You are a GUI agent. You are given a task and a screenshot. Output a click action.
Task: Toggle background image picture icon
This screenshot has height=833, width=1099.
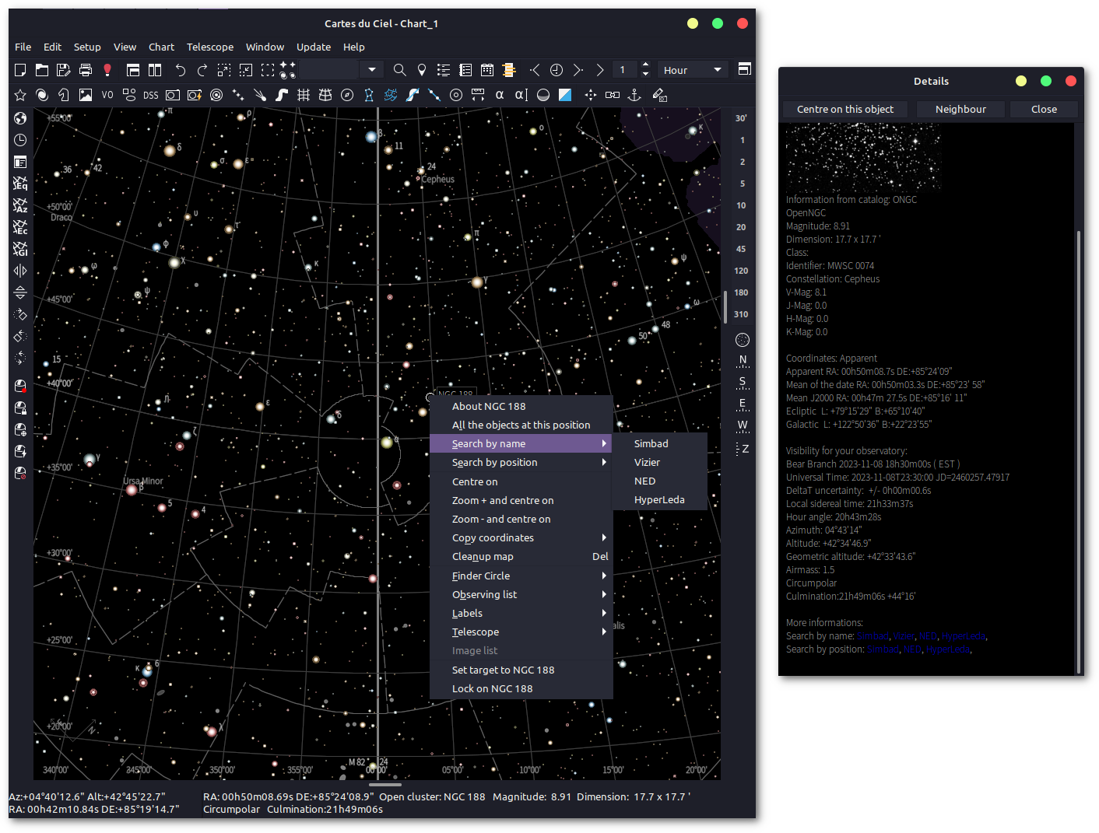click(x=86, y=95)
